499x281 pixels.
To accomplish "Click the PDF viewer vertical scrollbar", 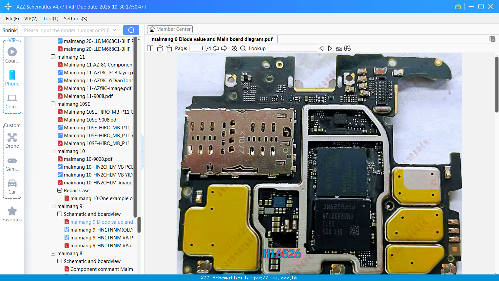I will click(497, 84).
